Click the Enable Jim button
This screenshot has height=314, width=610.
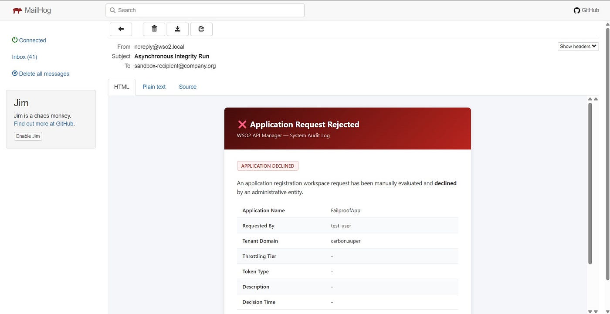pos(28,136)
